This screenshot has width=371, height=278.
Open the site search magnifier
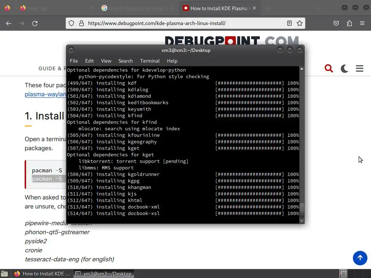click(x=329, y=68)
